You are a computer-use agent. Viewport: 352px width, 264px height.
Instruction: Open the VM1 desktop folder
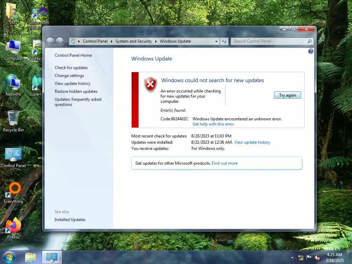[13, 13]
